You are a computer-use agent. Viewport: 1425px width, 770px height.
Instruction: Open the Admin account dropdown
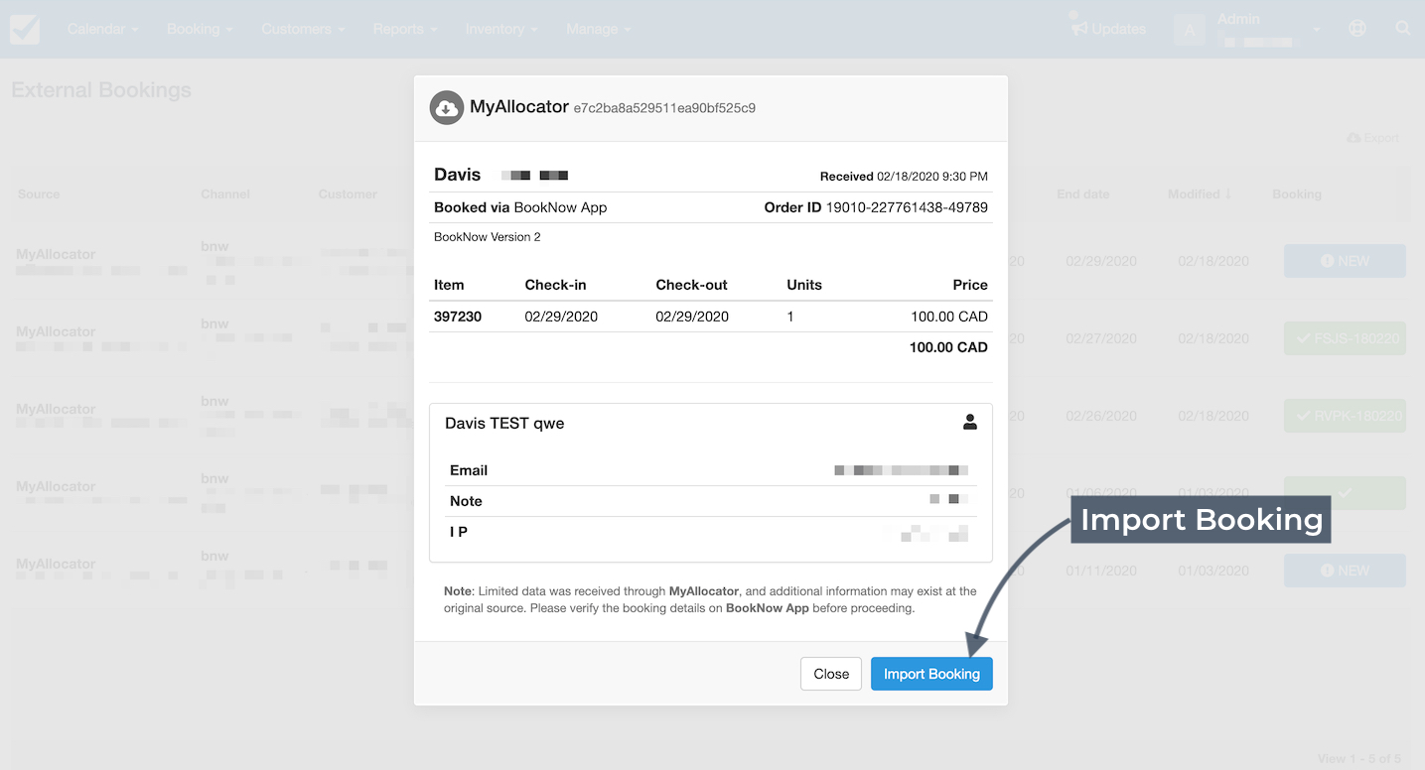click(1269, 29)
